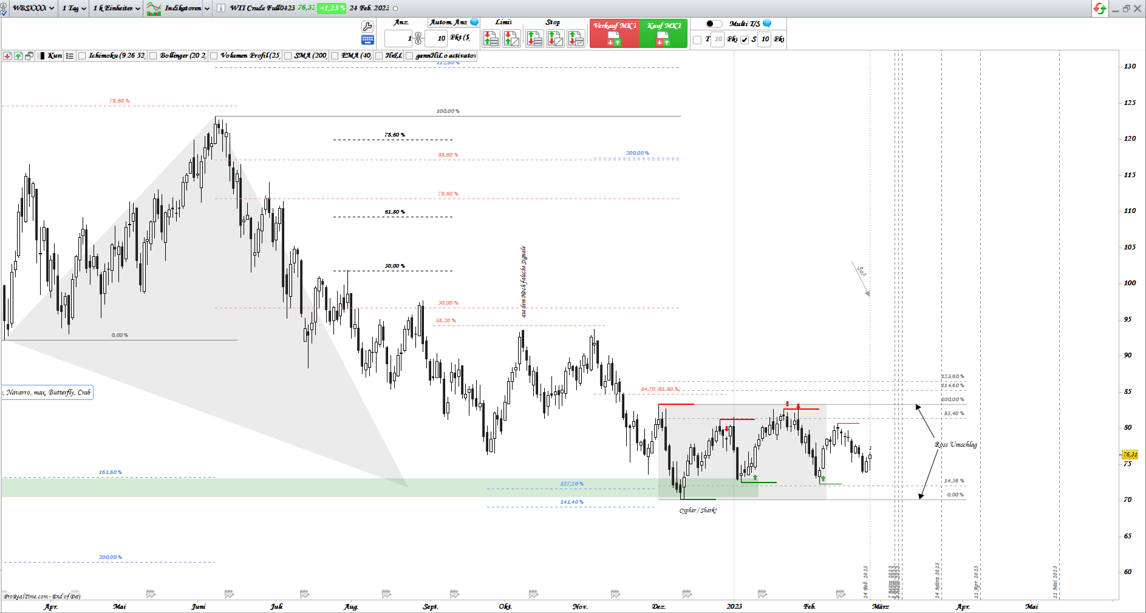1146x613 pixels.
Task: Enable the Ichimoku indicator checkbox
Action: (83, 56)
